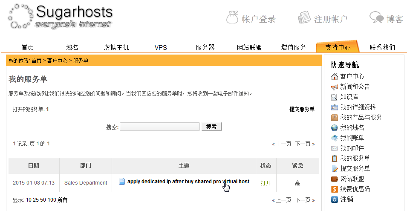Click the orange S icon beside 续费优惠码
407x211 pixels.
(x=334, y=189)
